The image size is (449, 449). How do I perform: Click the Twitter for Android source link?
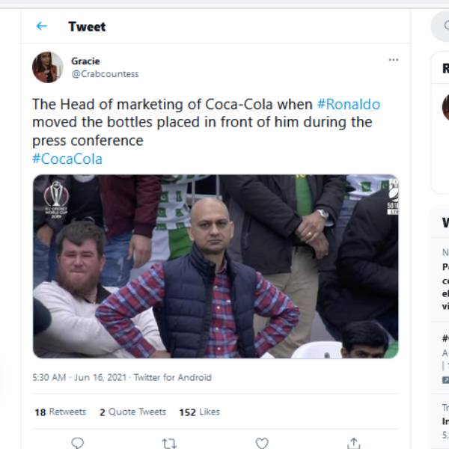pyautogui.click(x=172, y=378)
